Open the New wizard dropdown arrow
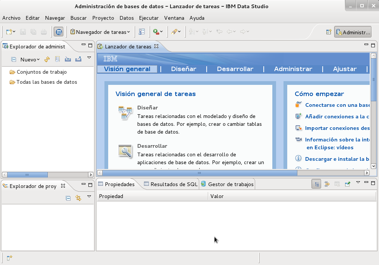Image resolution: width=379 pixels, height=265 pixels. click(x=14, y=32)
